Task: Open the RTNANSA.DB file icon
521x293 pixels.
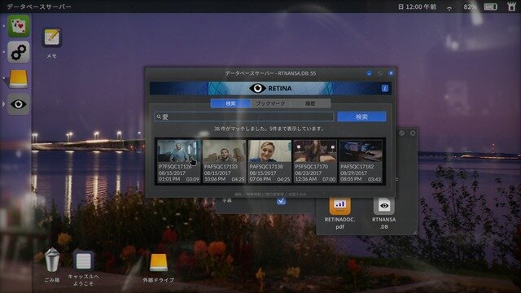Action: tap(383, 213)
